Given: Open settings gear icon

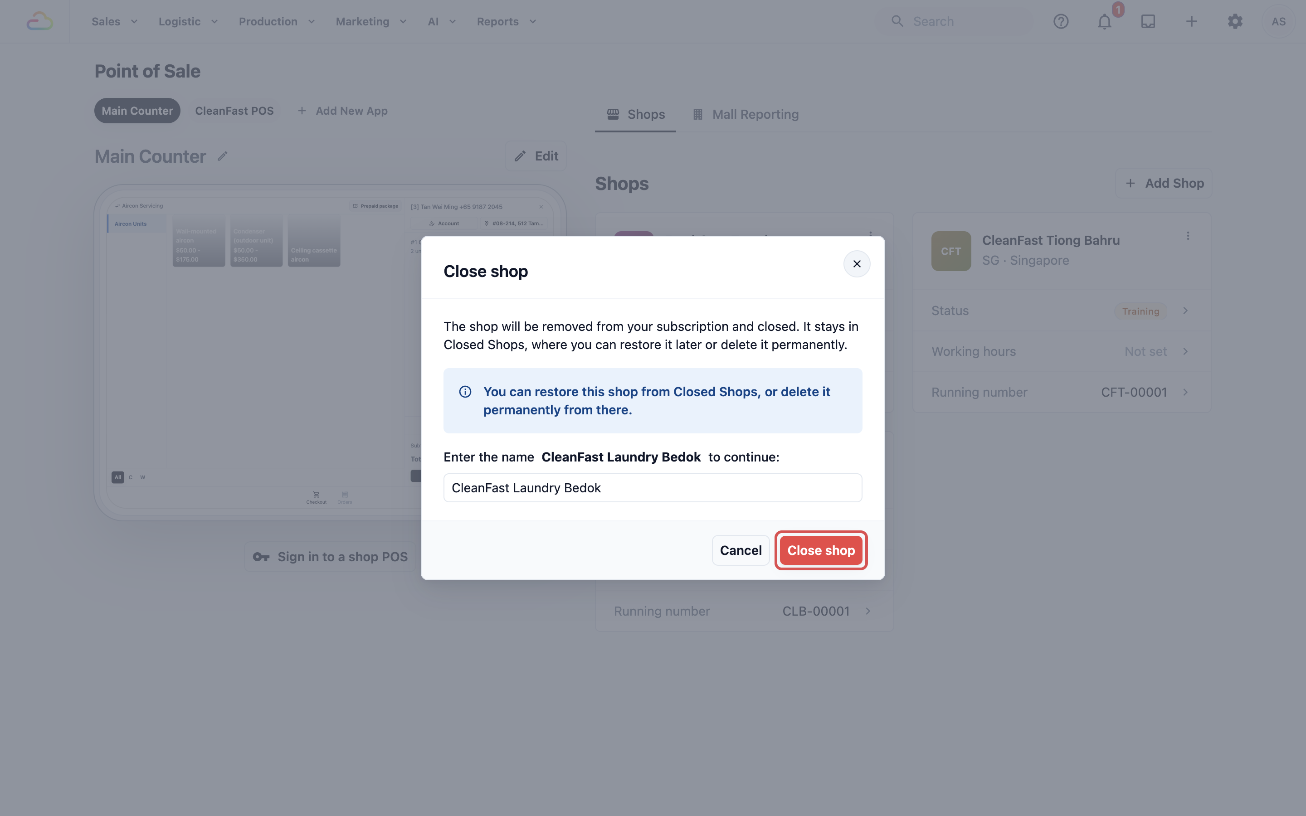Looking at the screenshot, I should (1235, 22).
